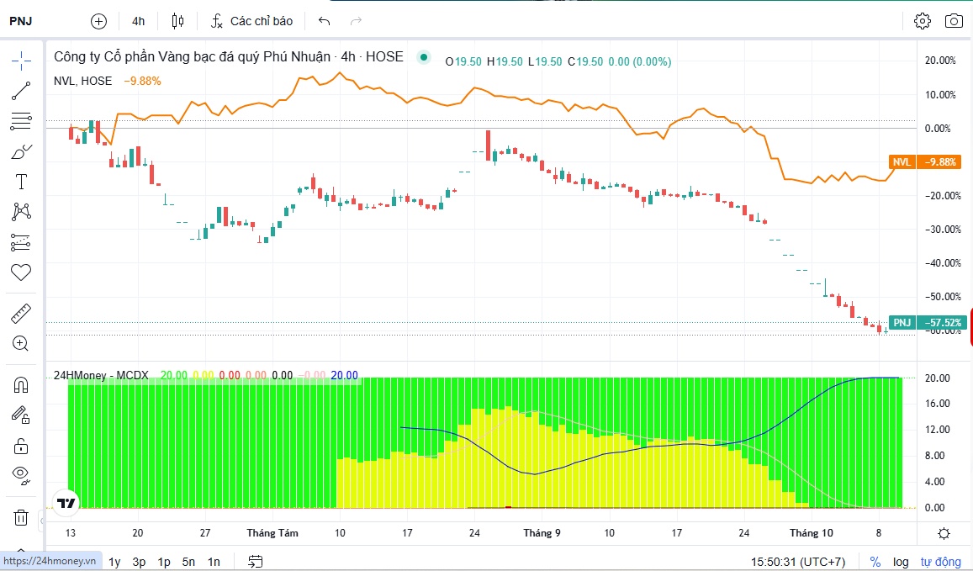
Task: Open the Fibonacci retracement tool
Action: pos(21,121)
